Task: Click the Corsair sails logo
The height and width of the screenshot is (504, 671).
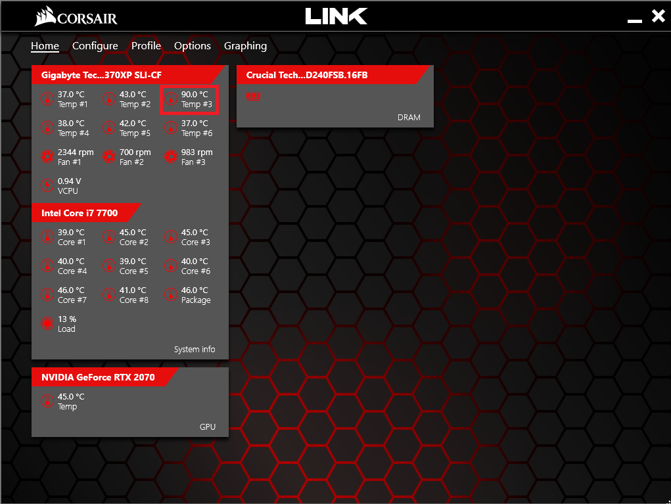Action: click(45, 16)
